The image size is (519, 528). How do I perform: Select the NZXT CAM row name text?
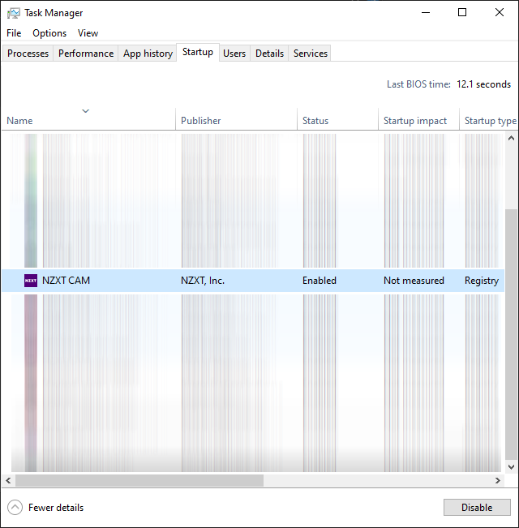pos(66,281)
